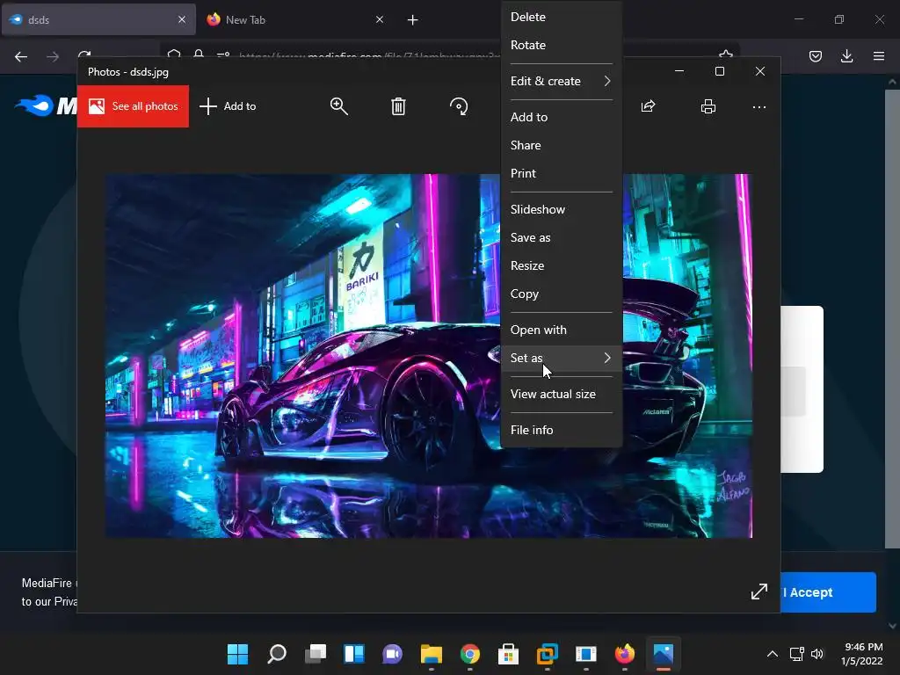Choose Copy in the context menu

(x=562, y=294)
